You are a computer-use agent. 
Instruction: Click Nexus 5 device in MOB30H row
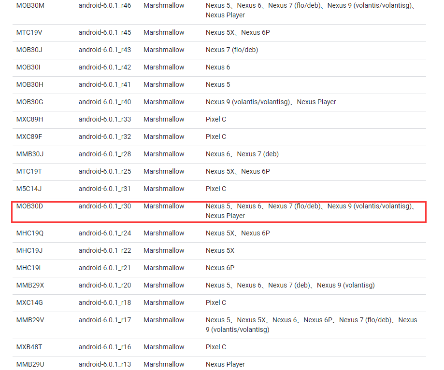tap(218, 84)
